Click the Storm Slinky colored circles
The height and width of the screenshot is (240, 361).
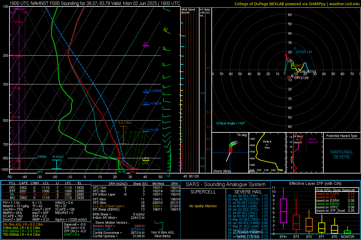click(x=233, y=147)
